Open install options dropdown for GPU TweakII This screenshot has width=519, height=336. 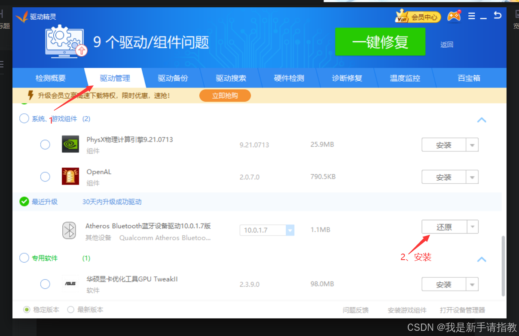(472, 284)
